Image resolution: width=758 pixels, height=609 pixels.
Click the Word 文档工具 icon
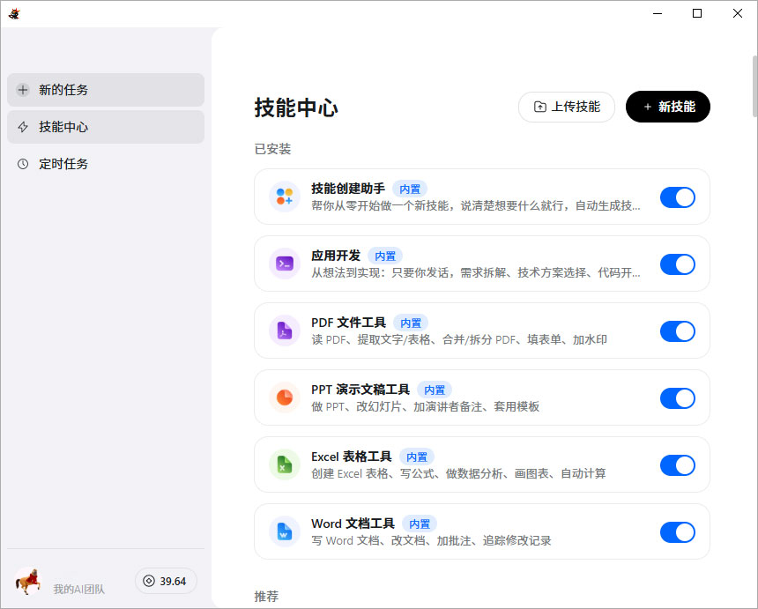coord(285,531)
